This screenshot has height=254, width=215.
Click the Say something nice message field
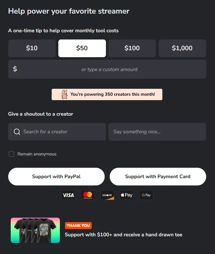pyautogui.click(x=157, y=131)
